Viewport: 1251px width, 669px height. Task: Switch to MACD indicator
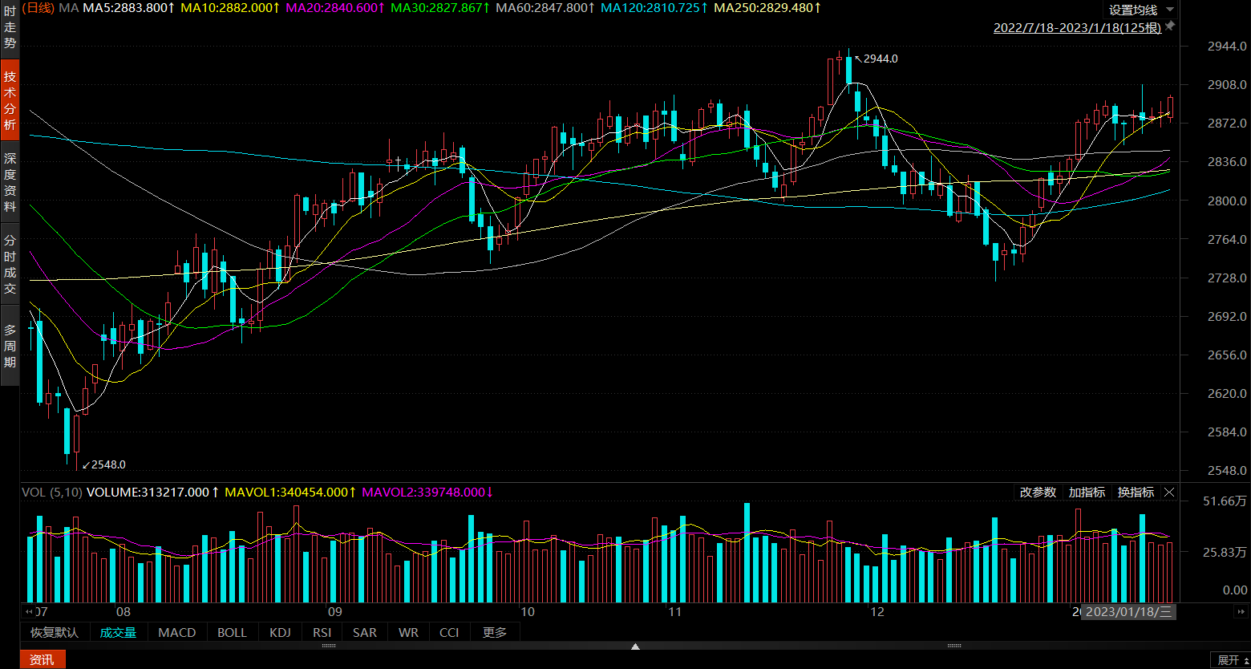pos(177,632)
